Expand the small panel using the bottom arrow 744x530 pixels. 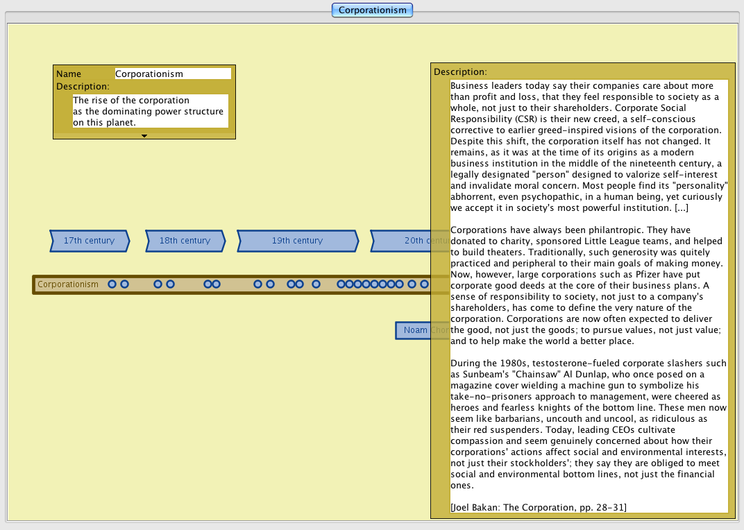coord(144,136)
